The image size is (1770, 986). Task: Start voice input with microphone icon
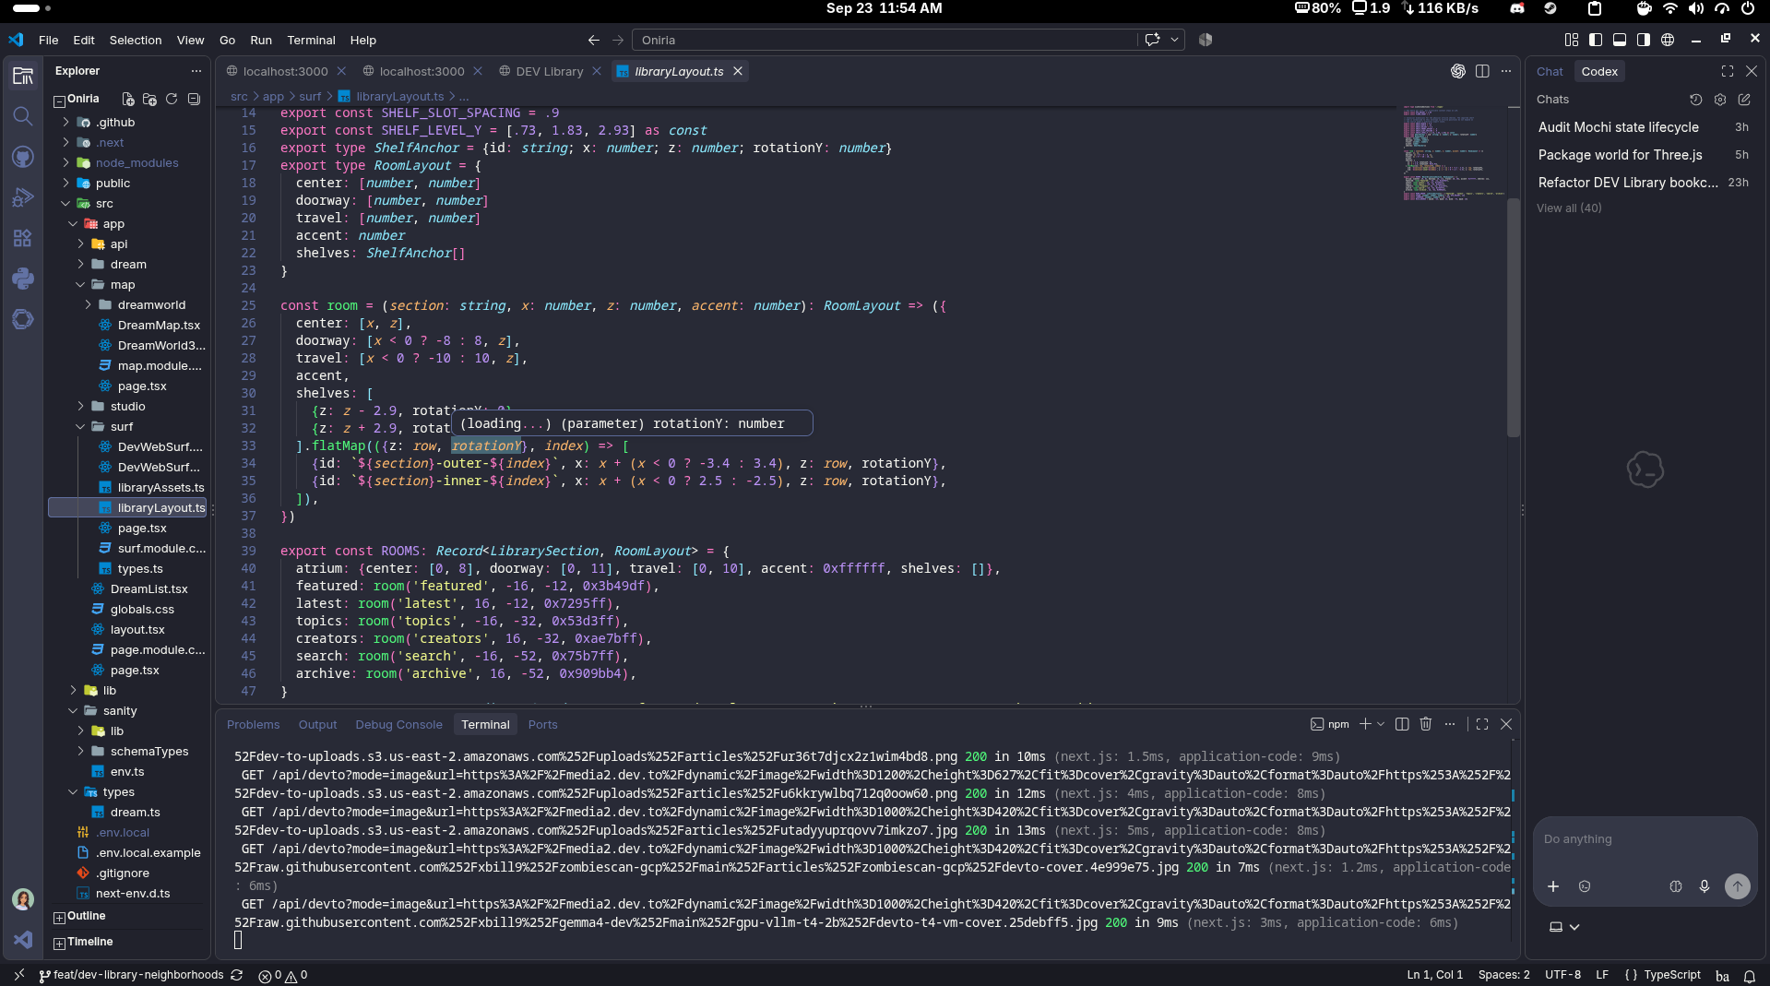point(1705,886)
